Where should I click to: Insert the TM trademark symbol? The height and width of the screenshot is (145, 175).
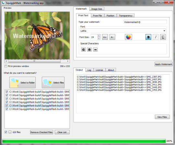[x=95, y=50]
